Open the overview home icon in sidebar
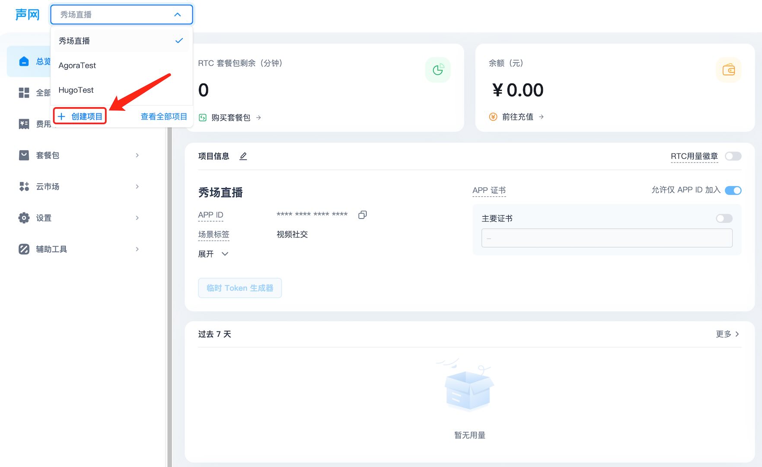The image size is (762, 467). [x=24, y=61]
